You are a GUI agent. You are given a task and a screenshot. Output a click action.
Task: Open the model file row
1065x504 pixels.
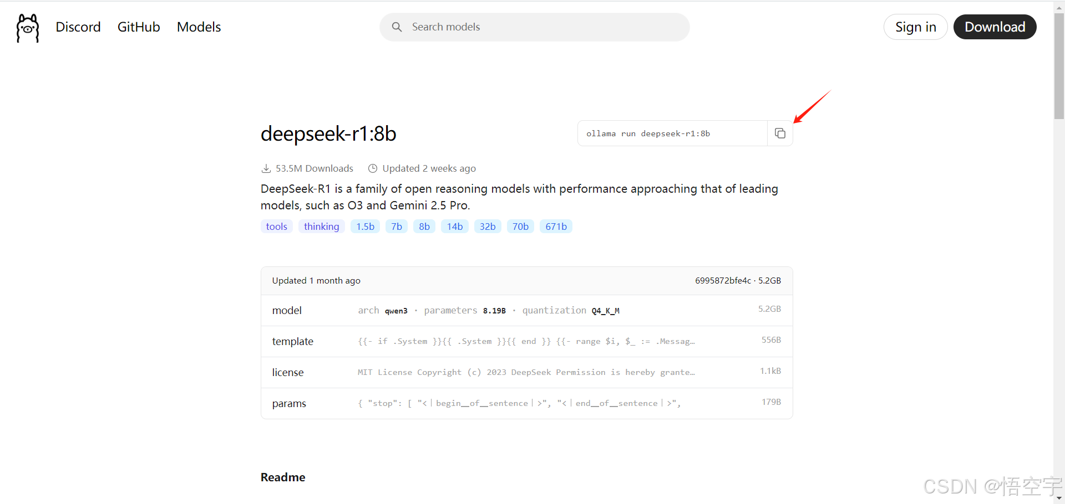[x=526, y=311]
